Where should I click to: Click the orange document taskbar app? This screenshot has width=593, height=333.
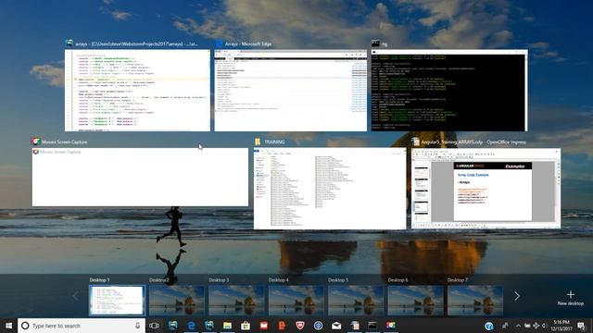[282, 326]
